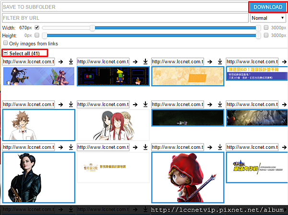Open the orange pattern banner in new tab
Screen dimensions: 288x215
tap(210, 62)
